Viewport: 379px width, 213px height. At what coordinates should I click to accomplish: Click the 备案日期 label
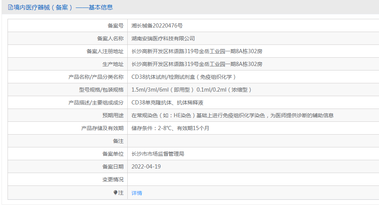coord(113,167)
